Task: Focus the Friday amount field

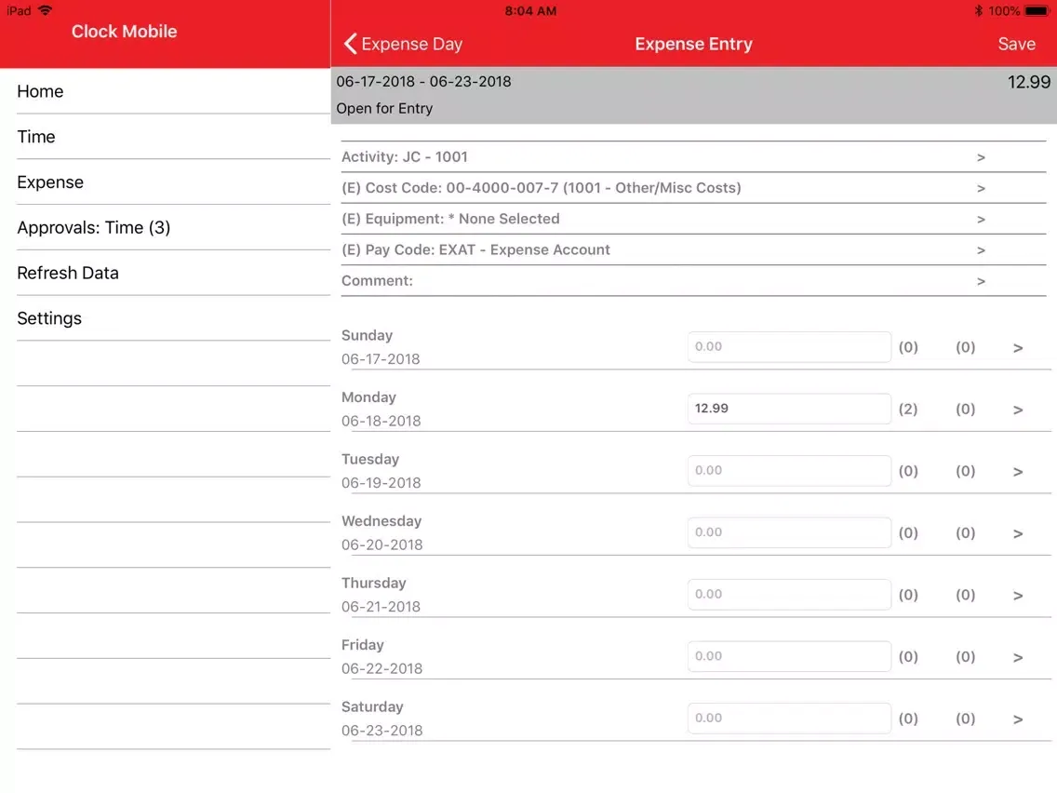Action: point(789,657)
